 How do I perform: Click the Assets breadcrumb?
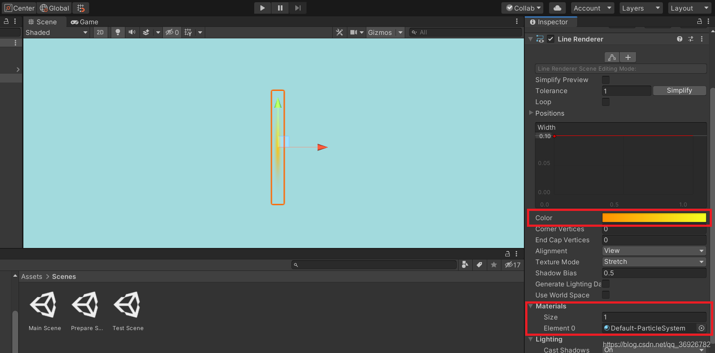pos(32,277)
